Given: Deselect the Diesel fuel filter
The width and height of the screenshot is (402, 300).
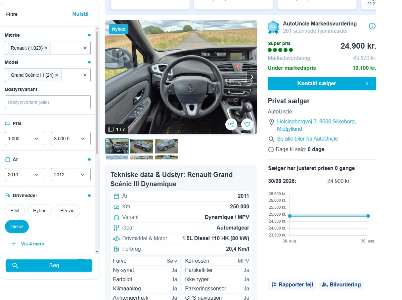Looking at the screenshot, I should coord(17,227).
